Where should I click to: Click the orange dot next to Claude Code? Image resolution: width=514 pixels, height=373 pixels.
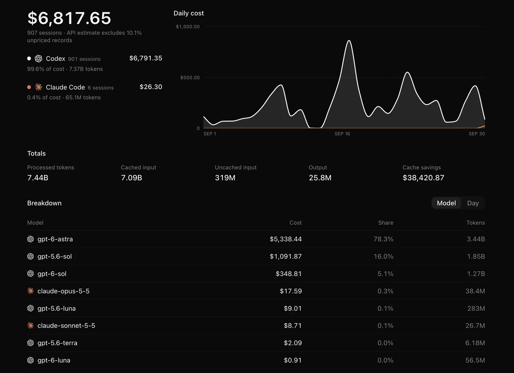(29, 87)
